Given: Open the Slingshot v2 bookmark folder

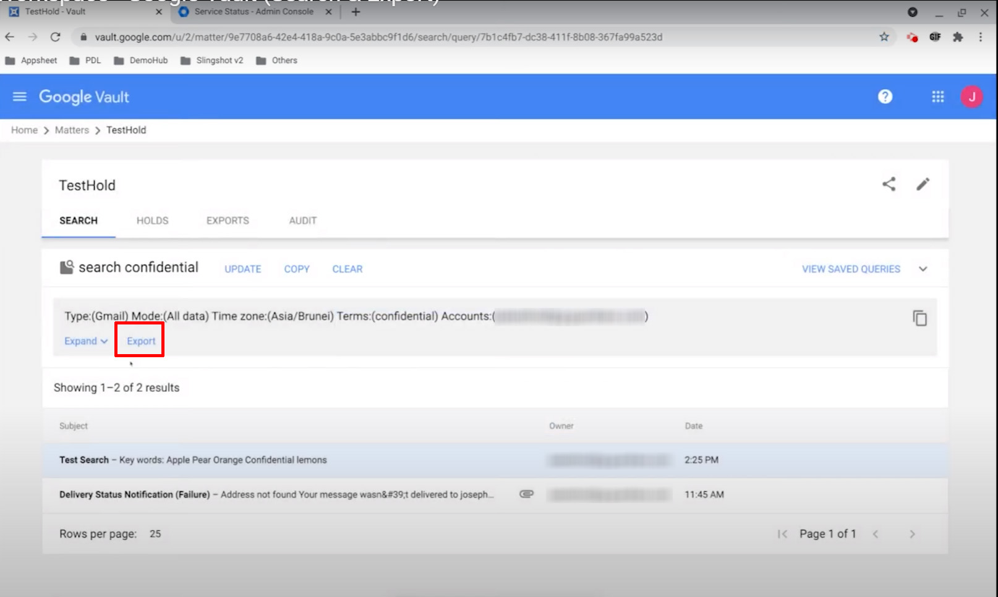Looking at the screenshot, I should [x=212, y=61].
